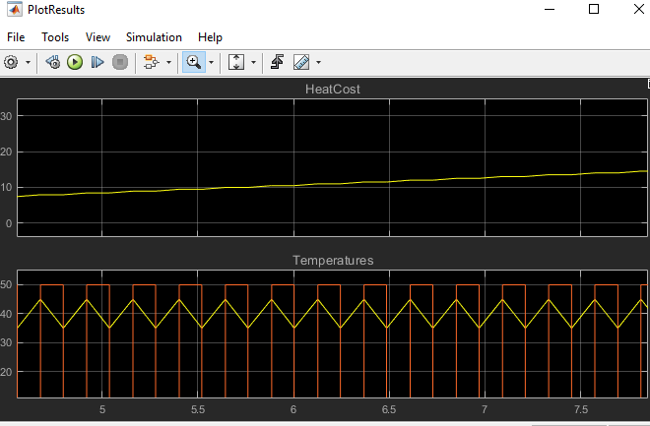Open the Tools menu

pyautogui.click(x=55, y=37)
